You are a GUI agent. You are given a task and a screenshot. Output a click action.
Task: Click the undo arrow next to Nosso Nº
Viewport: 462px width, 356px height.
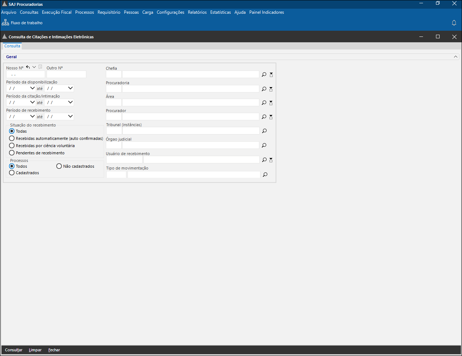(x=28, y=67)
